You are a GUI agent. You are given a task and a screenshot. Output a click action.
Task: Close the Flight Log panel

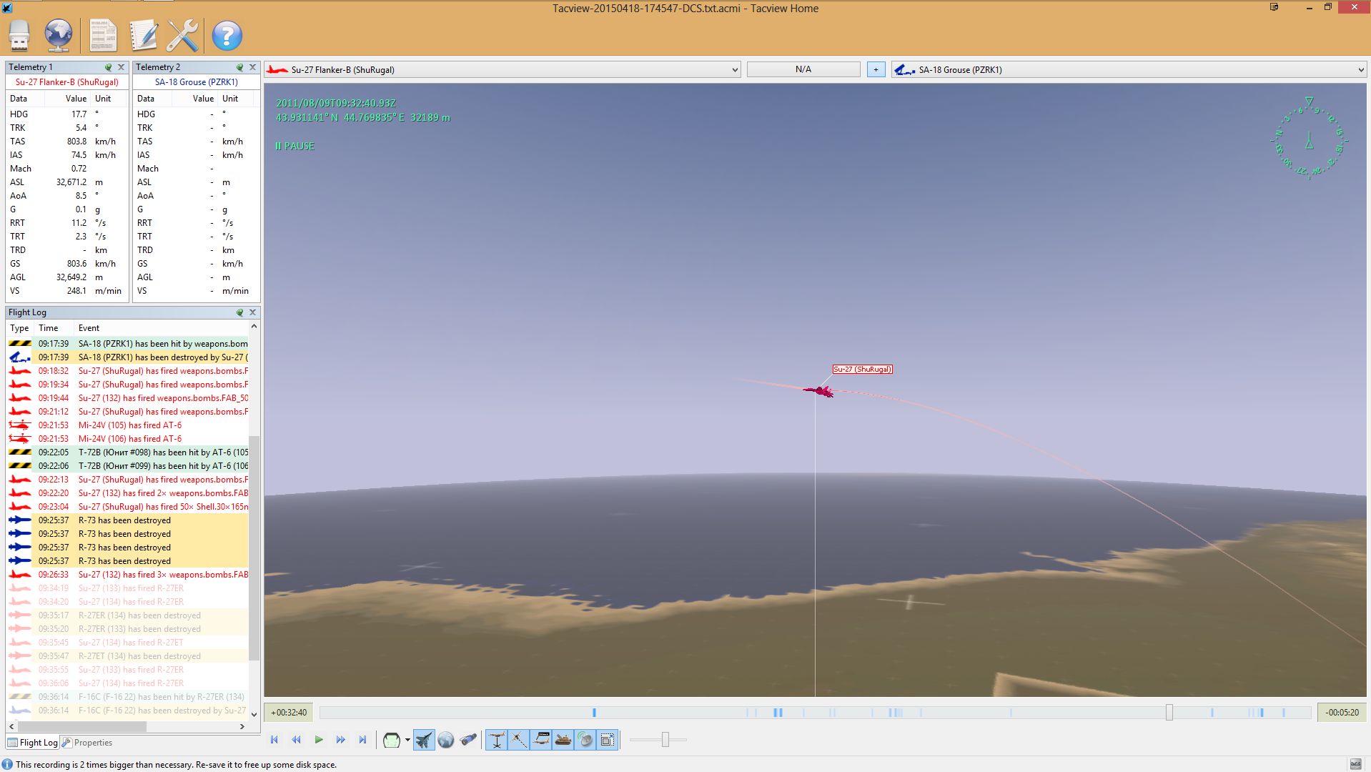(252, 312)
